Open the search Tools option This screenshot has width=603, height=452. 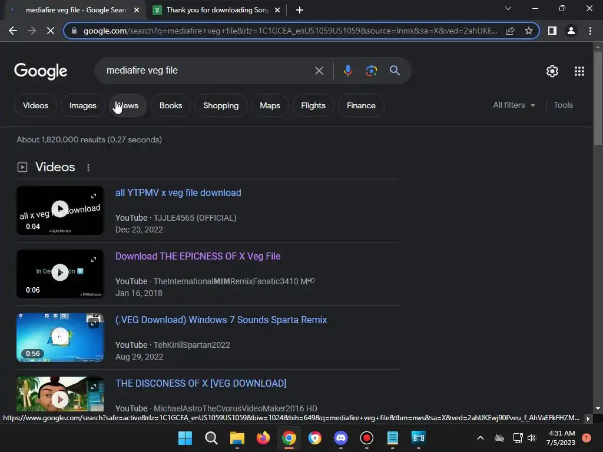pos(563,105)
